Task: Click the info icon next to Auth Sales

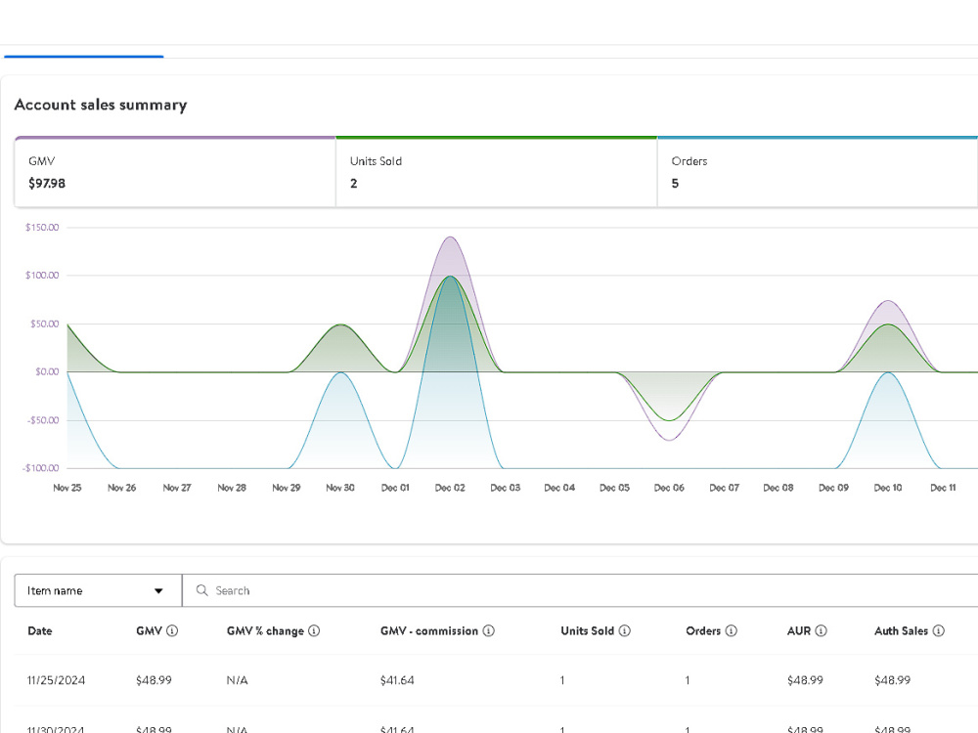Action: (x=938, y=630)
